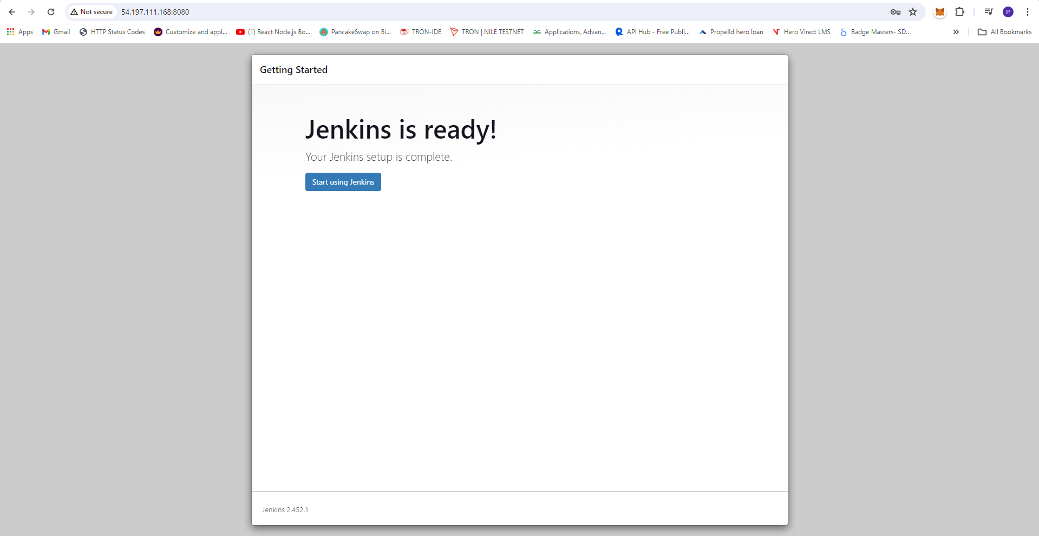Open React Node.js YouTube bookmark
Viewport: 1039px width, 536px height.
coord(273,32)
